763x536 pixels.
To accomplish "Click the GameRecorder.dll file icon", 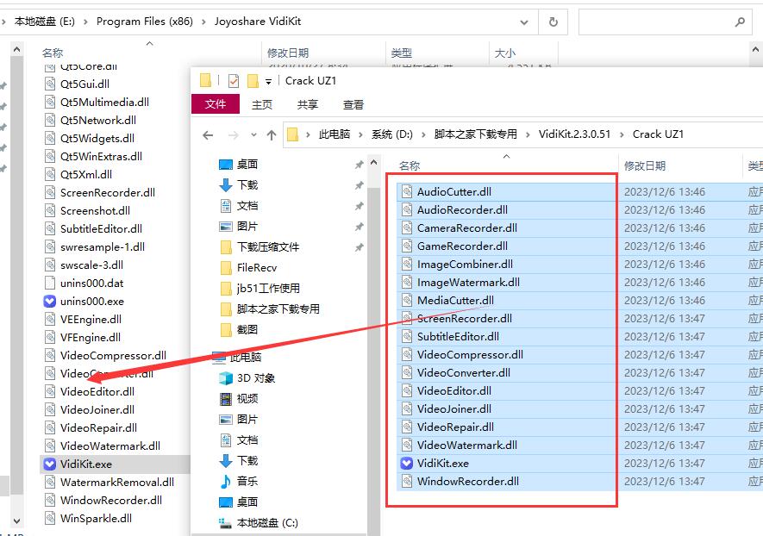I will (x=407, y=246).
